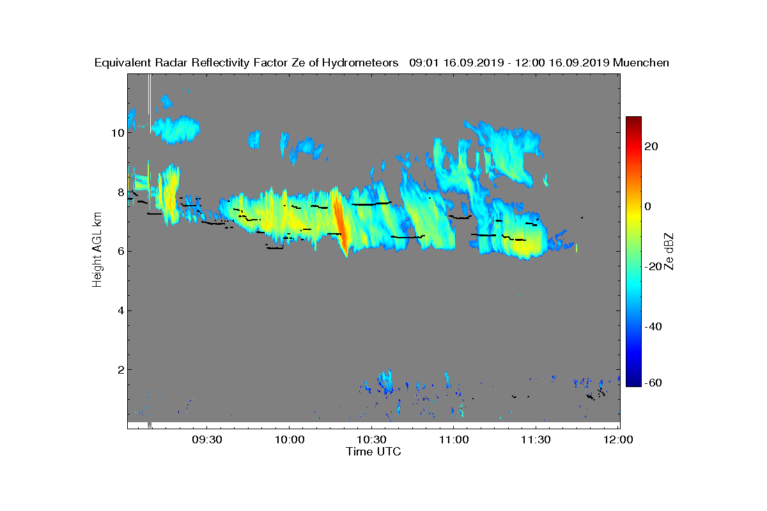The width and height of the screenshot is (767, 511).
Task: Click the 10:30 time tick label
Action: pyautogui.click(x=371, y=440)
